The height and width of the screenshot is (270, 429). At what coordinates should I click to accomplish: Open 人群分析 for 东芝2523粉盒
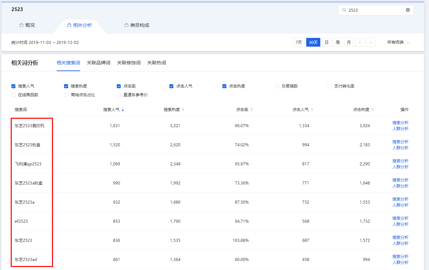400,148
